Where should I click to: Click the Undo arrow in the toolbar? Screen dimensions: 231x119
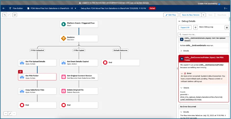click(5, 15)
